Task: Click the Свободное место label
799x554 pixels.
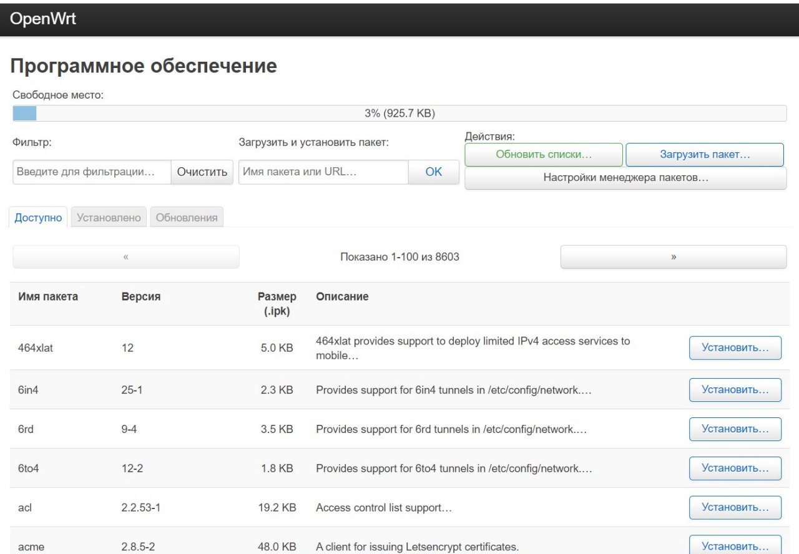Action: pos(58,95)
